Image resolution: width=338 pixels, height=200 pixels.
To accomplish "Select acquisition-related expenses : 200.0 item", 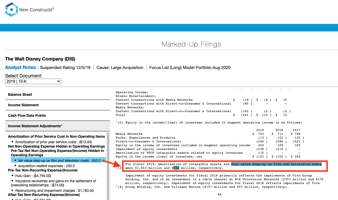I will point(46,166).
